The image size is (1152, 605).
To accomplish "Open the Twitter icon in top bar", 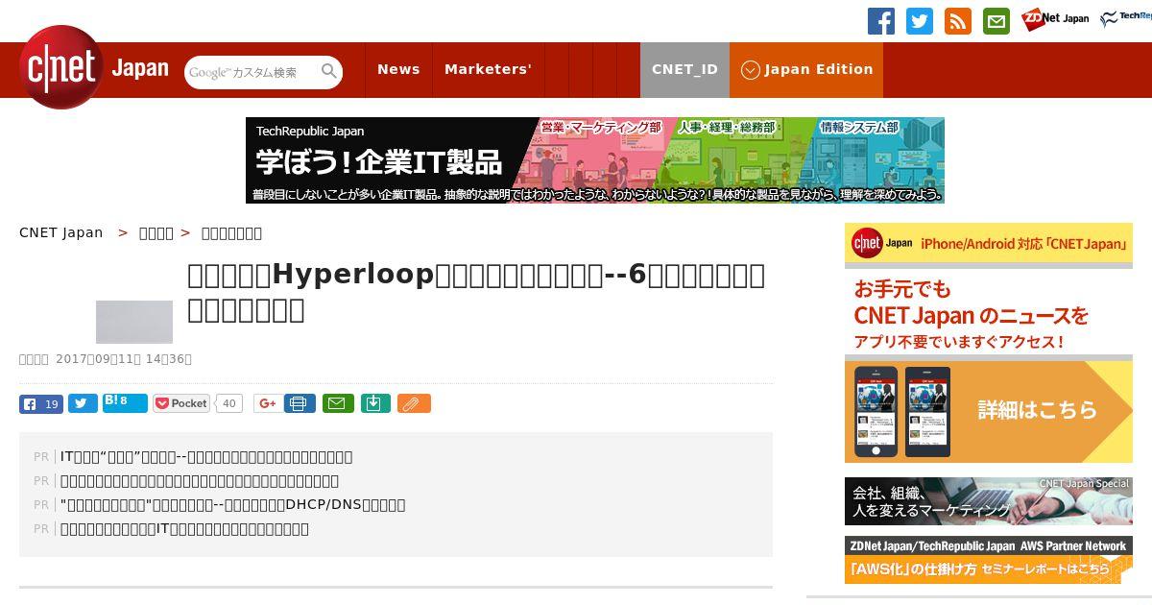I will click(x=919, y=21).
